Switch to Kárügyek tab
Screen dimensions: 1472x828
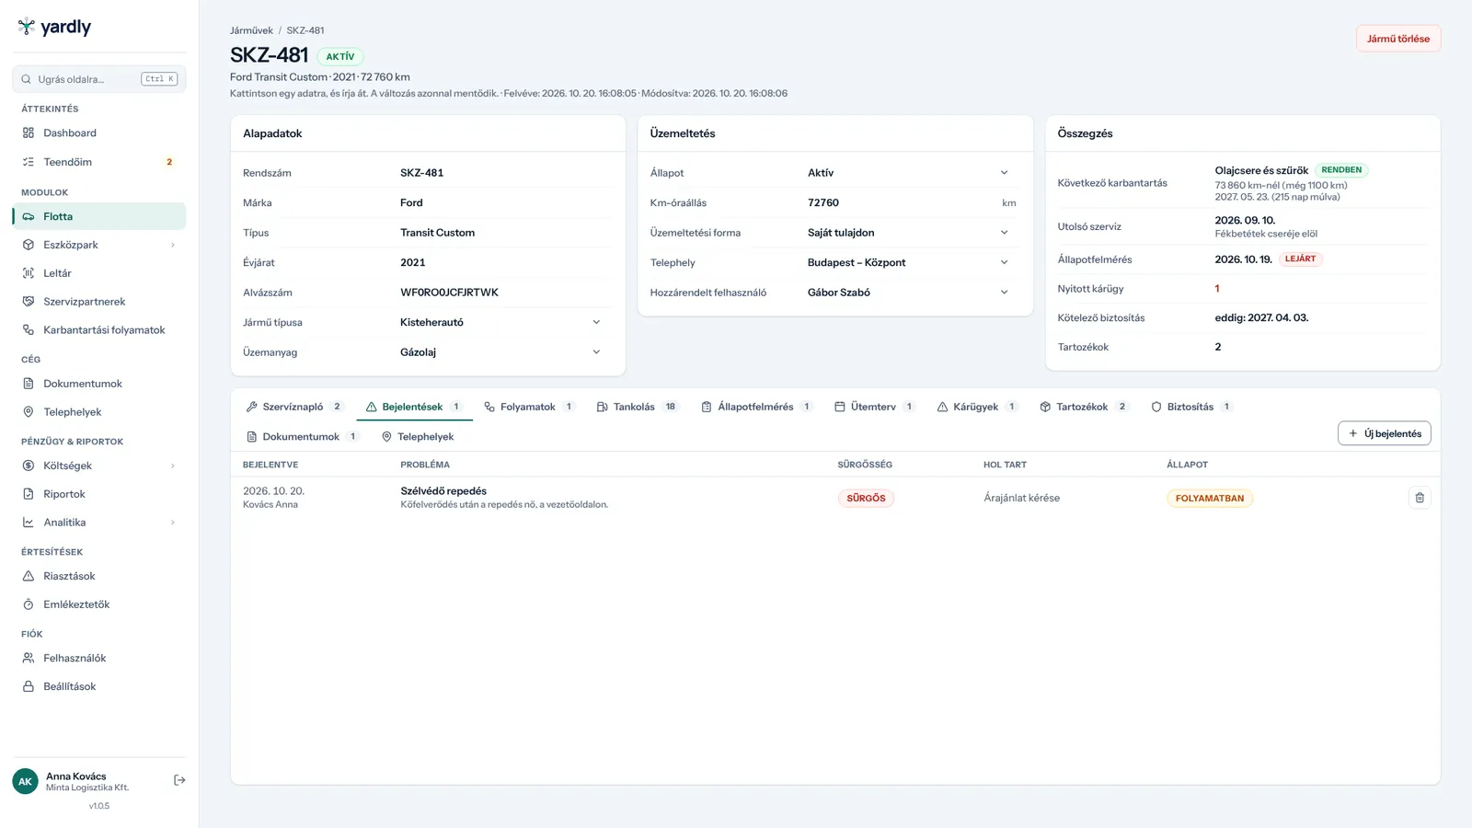977,407
